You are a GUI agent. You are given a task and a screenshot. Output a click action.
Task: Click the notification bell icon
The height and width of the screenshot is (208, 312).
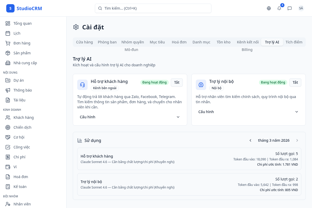pyautogui.click(x=279, y=8)
